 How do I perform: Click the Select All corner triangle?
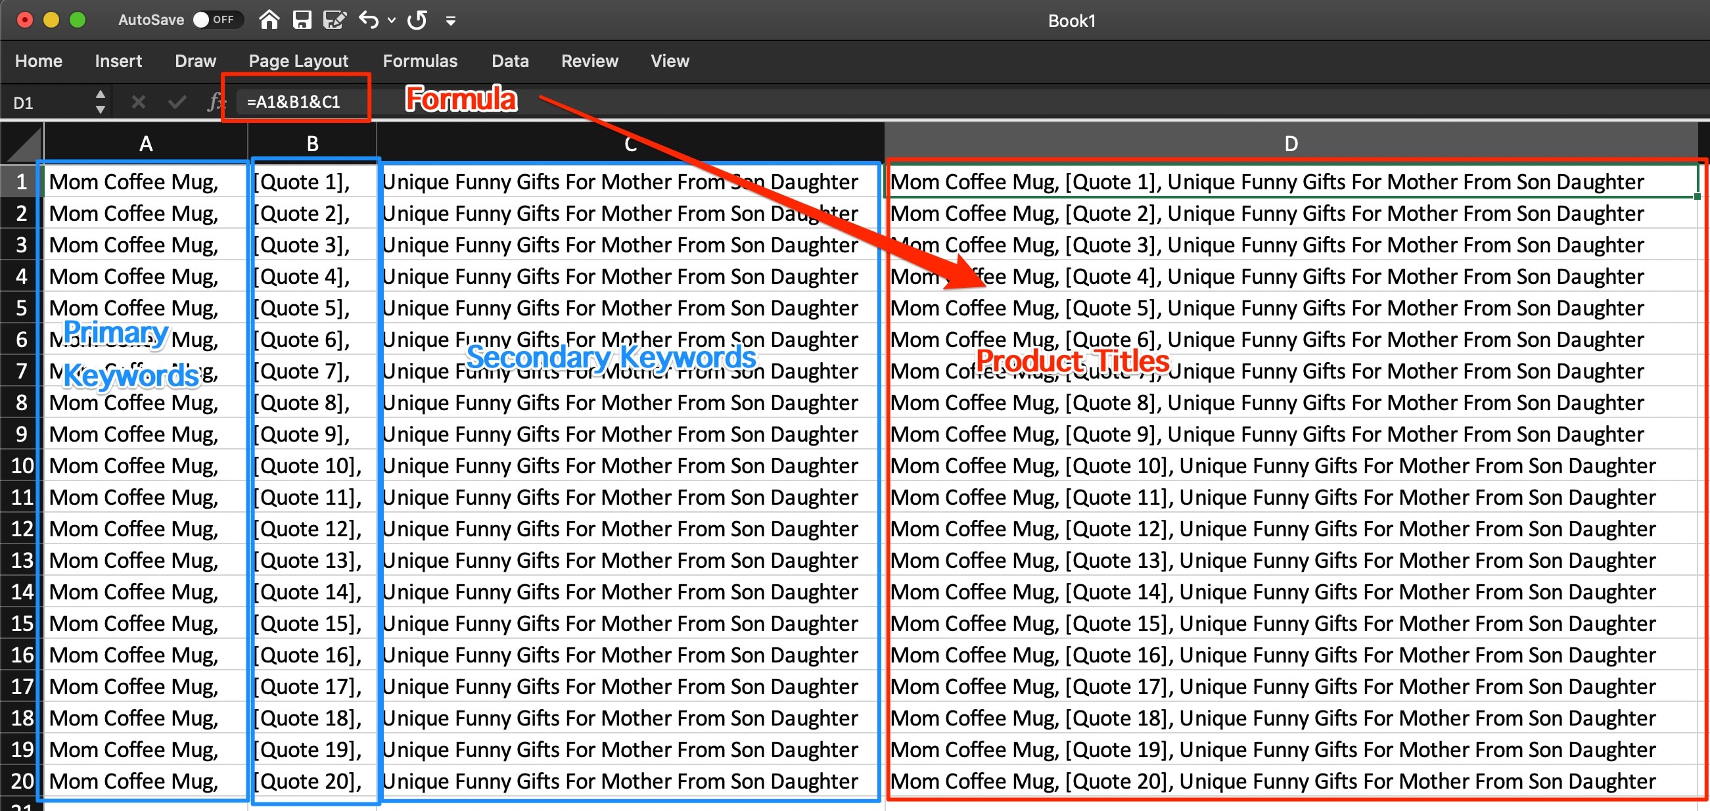(22, 143)
